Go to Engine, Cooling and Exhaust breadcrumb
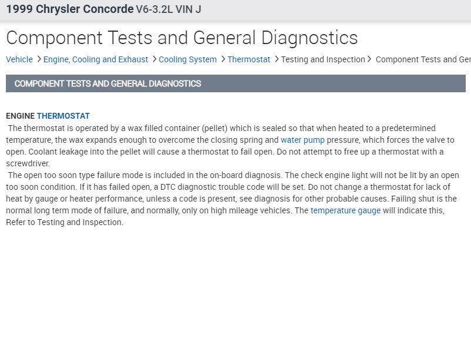Screen dimensions: 471x362 pos(96,59)
